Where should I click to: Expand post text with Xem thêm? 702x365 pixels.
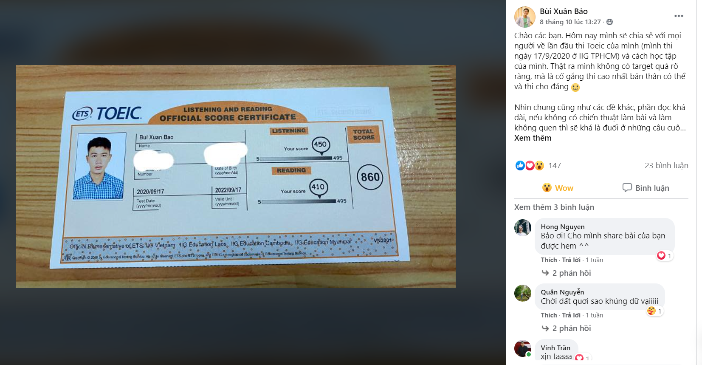(x=533, y=138)
